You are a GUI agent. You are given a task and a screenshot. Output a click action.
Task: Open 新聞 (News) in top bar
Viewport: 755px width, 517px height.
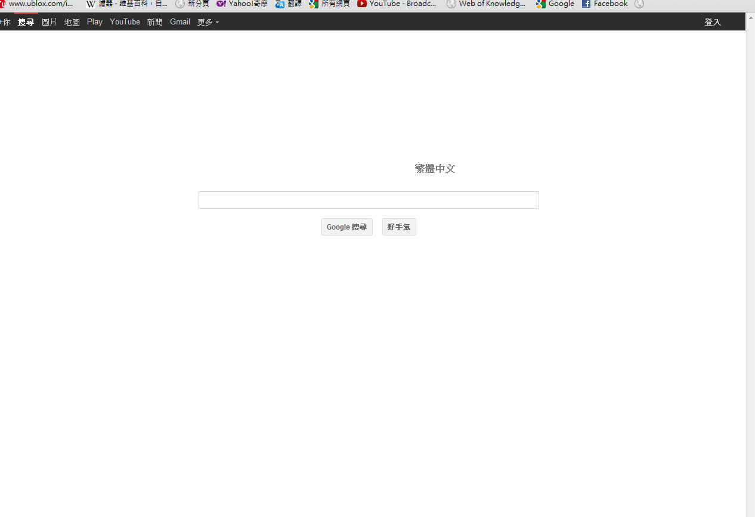(x=155, y=22)
